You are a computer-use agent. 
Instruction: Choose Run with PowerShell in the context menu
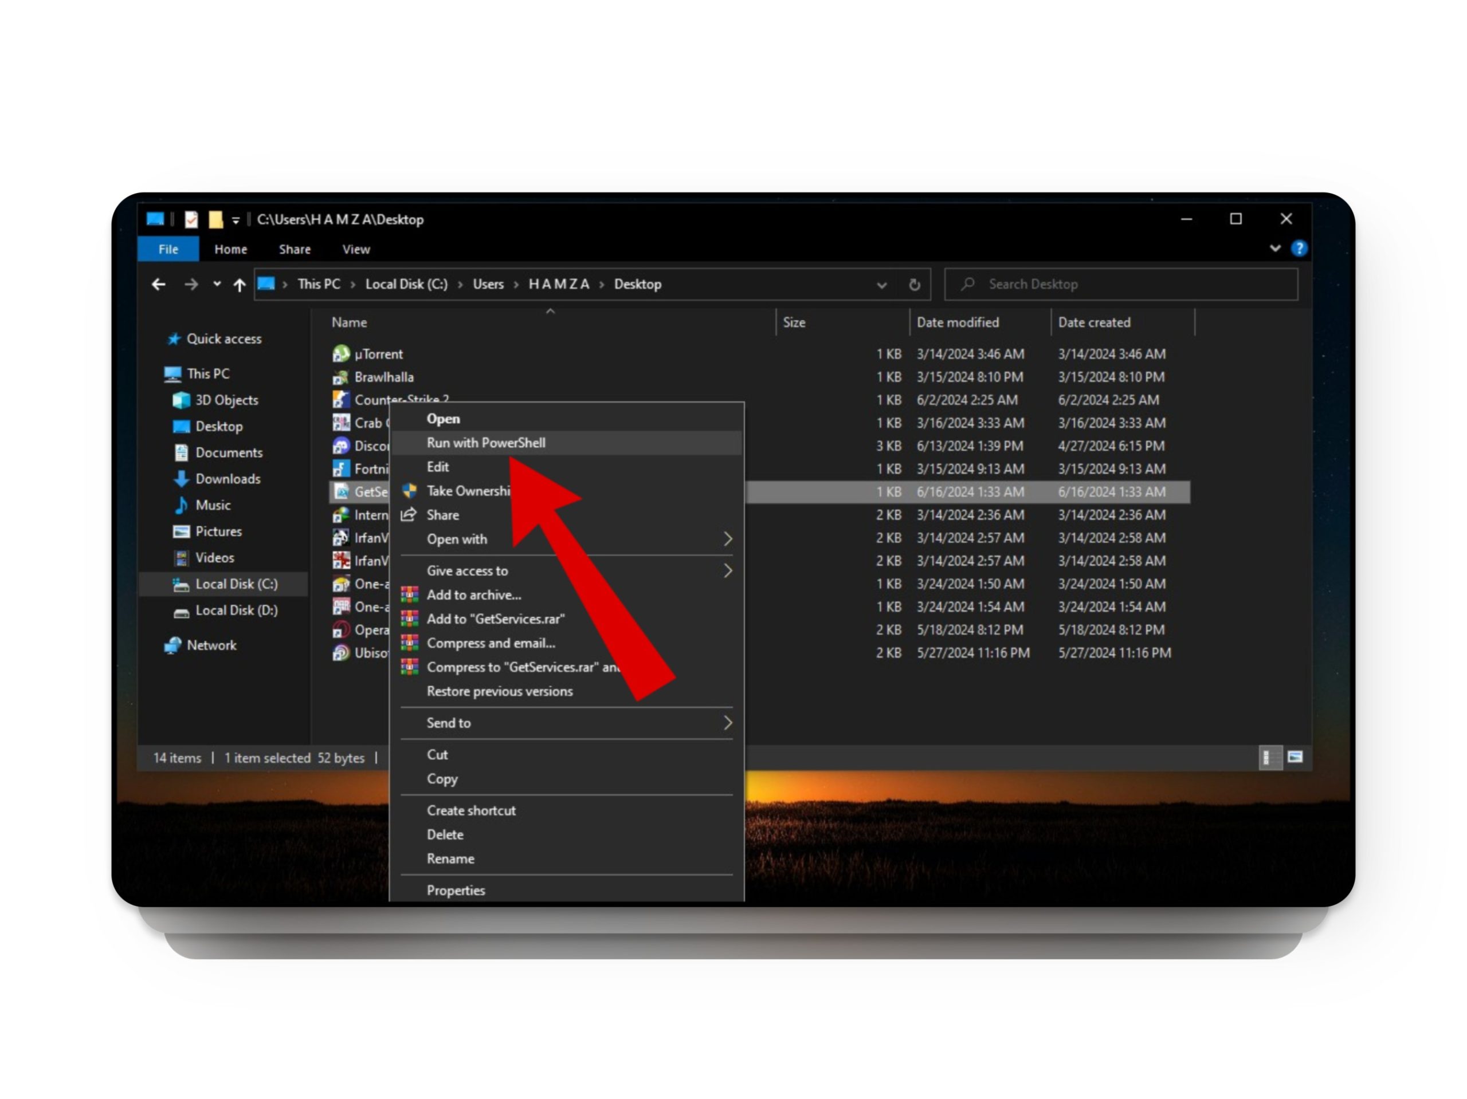(486, 443)
